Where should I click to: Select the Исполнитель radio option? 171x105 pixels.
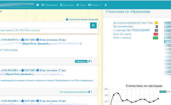tap(24, 30)
